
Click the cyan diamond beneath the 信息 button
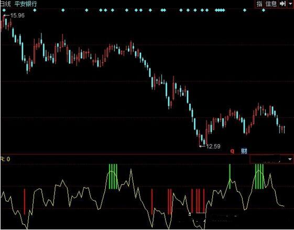[264, 10]
